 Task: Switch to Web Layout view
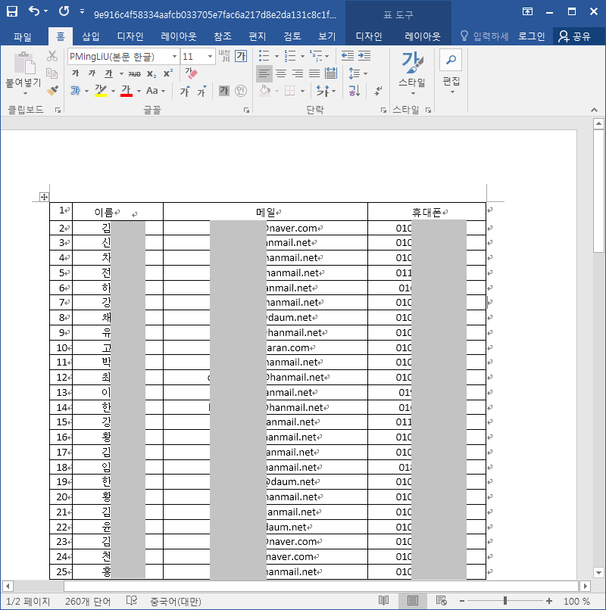442,601
